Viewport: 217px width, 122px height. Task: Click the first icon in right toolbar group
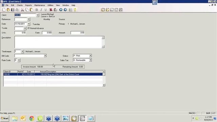tap(103, 10)
